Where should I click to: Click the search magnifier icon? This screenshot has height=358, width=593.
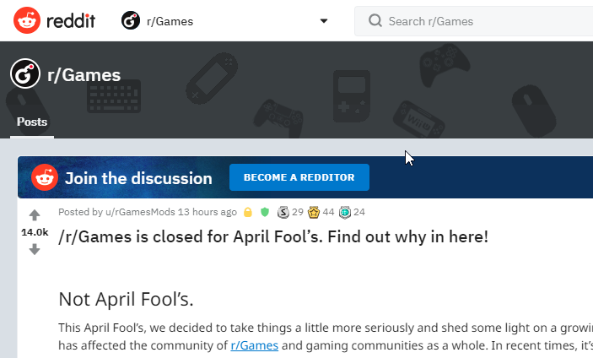coord(375,20)
